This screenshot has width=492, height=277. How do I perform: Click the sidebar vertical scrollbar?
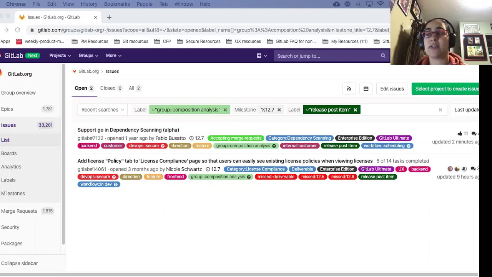coord(63,154)
